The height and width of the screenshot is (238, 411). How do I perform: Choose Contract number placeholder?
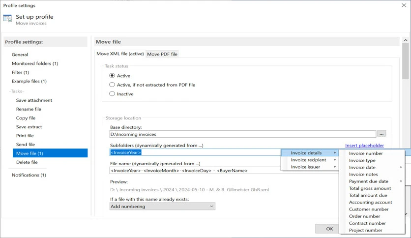point(372,223)
